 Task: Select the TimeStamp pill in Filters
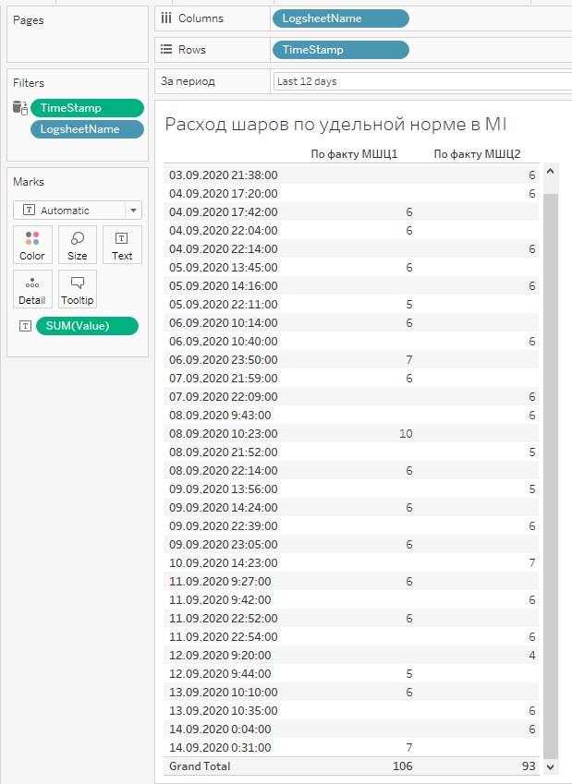click(87, 108)
